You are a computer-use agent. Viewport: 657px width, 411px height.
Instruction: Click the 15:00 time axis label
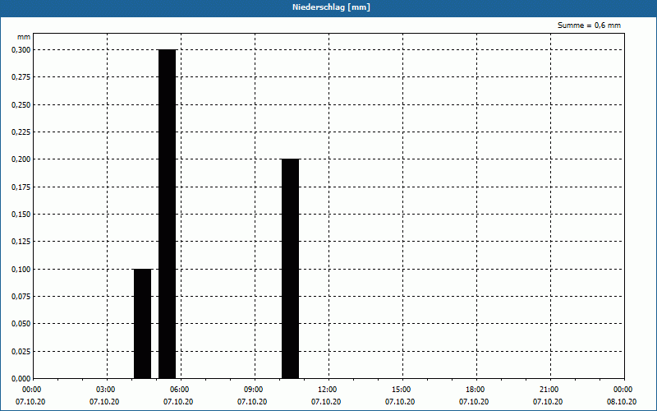402,390
